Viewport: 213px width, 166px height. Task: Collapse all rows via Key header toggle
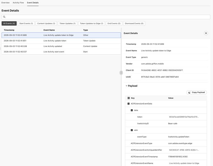point(129,98)
